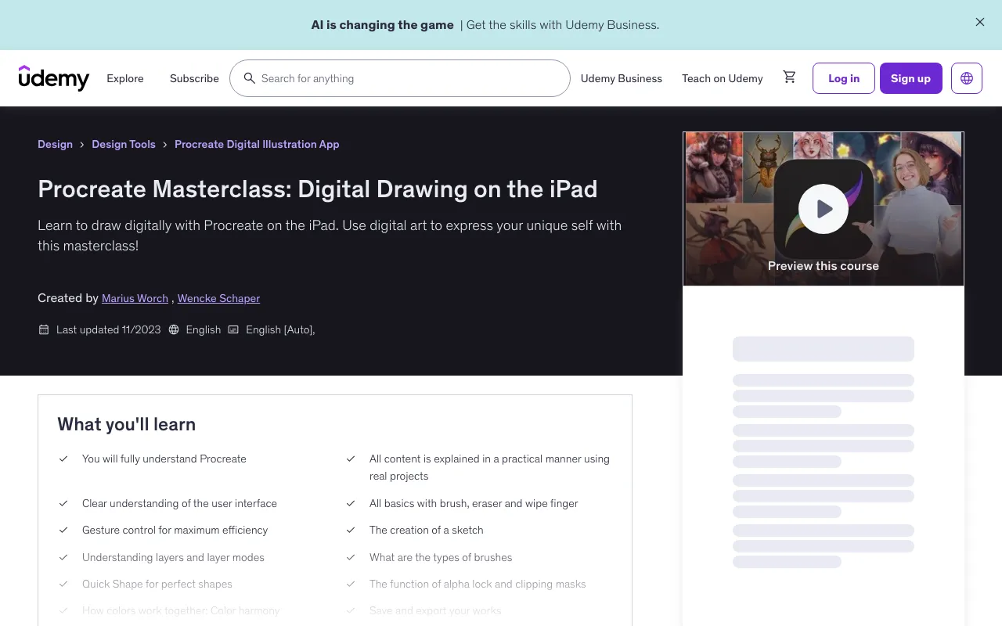This screenshot has width=1002, height=626.
Task: Open the Subscribe menu
Action: 194,78
